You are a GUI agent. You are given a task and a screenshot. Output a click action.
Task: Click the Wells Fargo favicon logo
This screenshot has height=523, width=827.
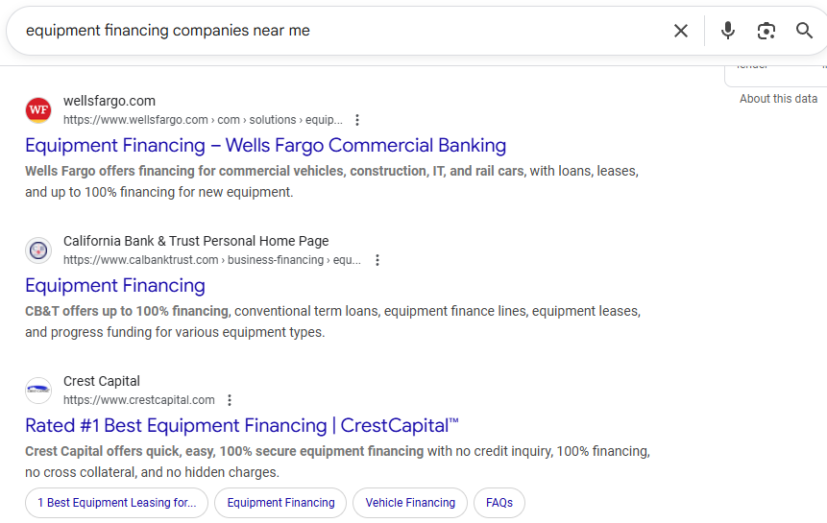pos(38,110)
